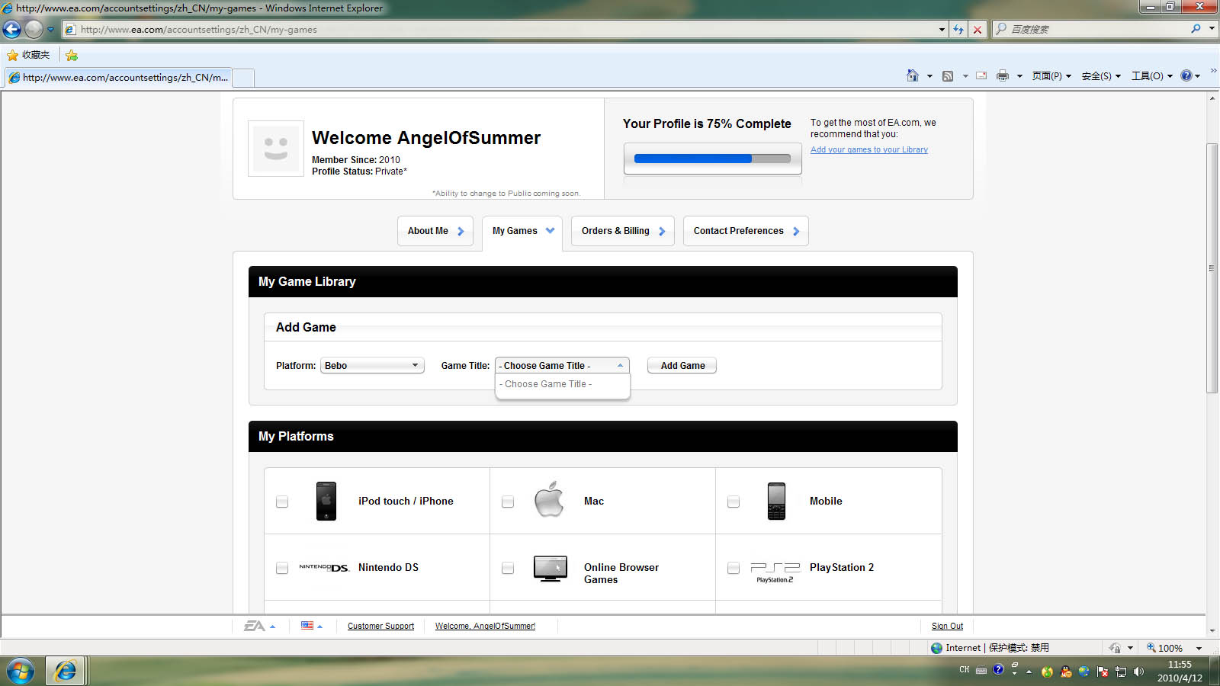Click the Add Game button
Screen dimensions: 1220x686
click(x=682, y=365)
